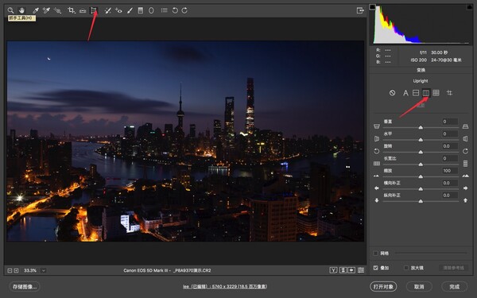Toggle before/after view Y button
477x298 pixels.
point(333,270)
